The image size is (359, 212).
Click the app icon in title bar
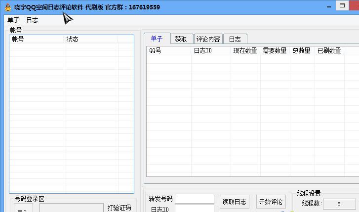(x=7, y=7)
